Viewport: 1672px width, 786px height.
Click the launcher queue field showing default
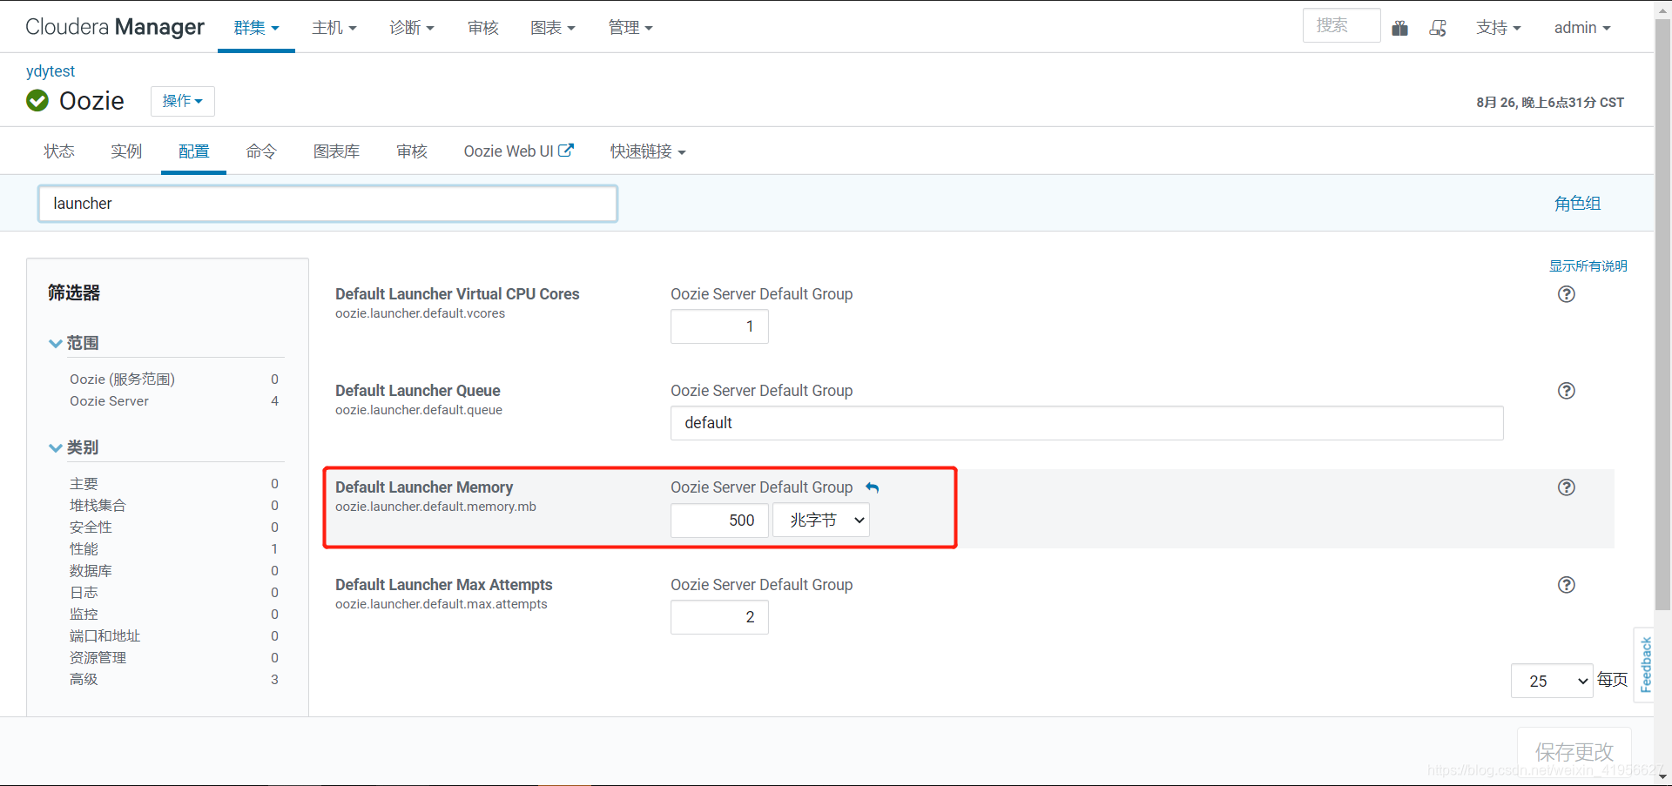coord(1087,423)
